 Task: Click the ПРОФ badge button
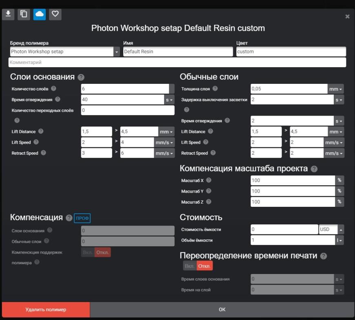click(x=82, y=218)
